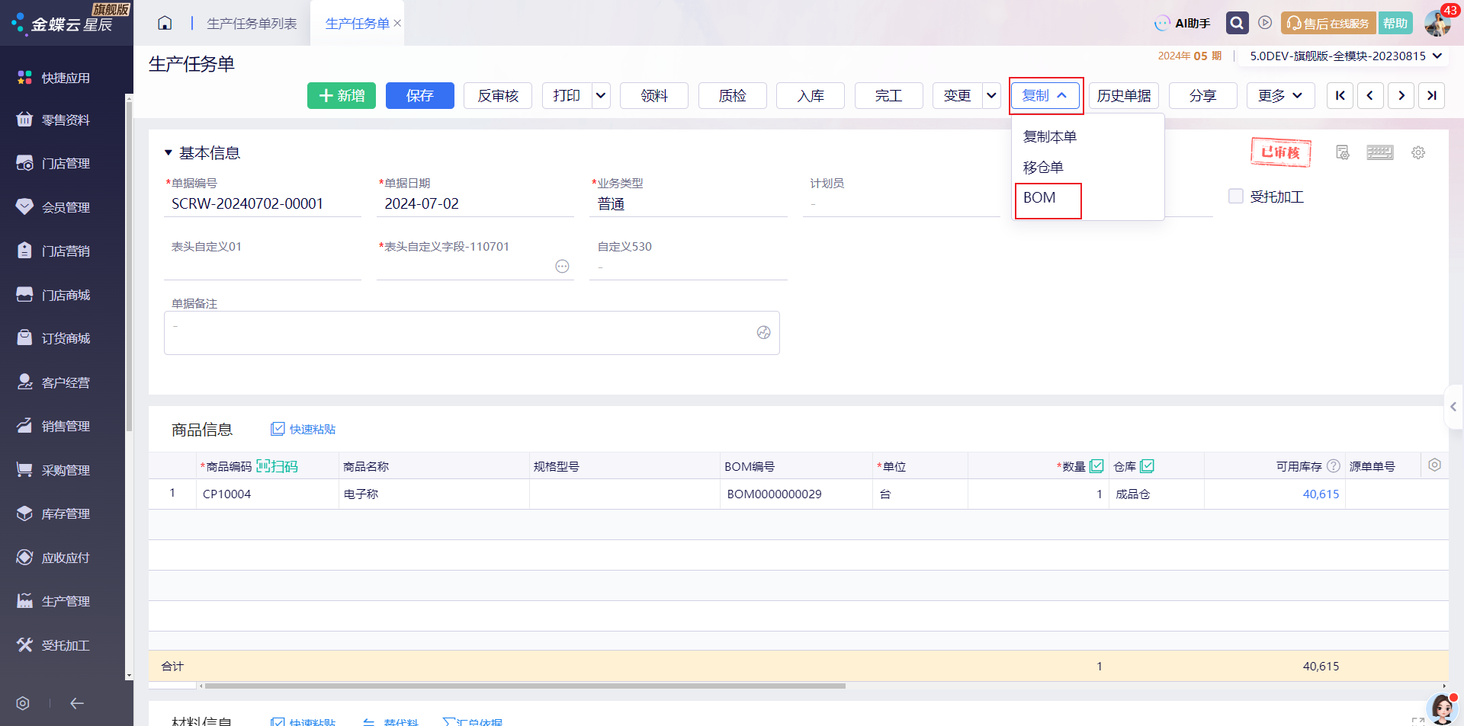Open the home page icon
Viewport: 1464px width, 726px height.
[165, 23]
